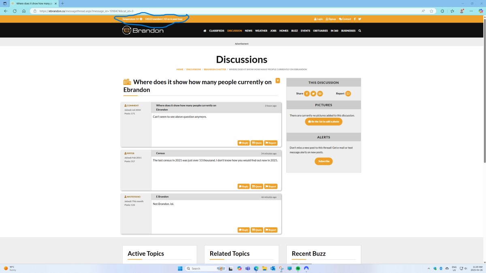This screenshot has width=486, height=273.
Task: Open PIFFER user profile link
Action: pos(130,153)
